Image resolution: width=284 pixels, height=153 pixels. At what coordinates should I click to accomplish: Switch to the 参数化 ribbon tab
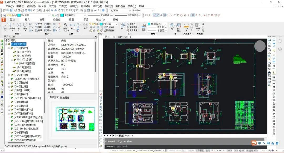click(x=57, y=19)
